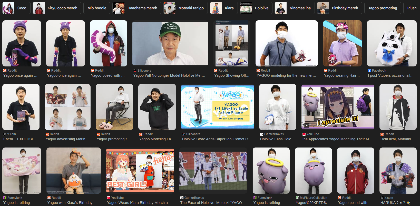Open the purple plush photo above 'Yagoo%20KDTD%'
This screenshot has width=420, height=206.
pos(314,171)
